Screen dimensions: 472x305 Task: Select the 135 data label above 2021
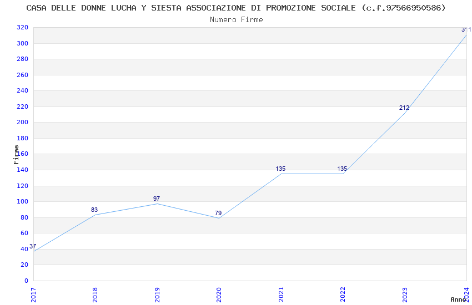[x=280, y=169]
